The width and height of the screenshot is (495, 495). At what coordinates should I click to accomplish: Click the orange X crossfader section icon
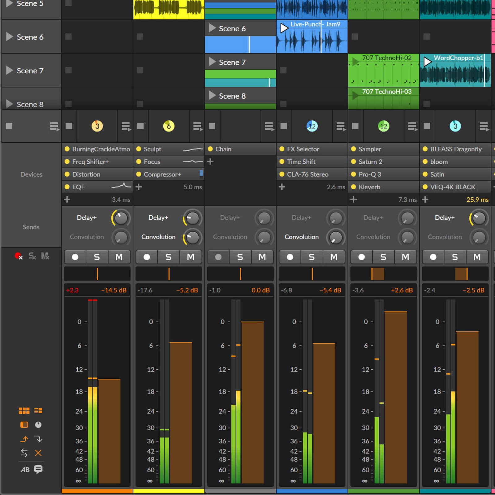click(38, 453)
